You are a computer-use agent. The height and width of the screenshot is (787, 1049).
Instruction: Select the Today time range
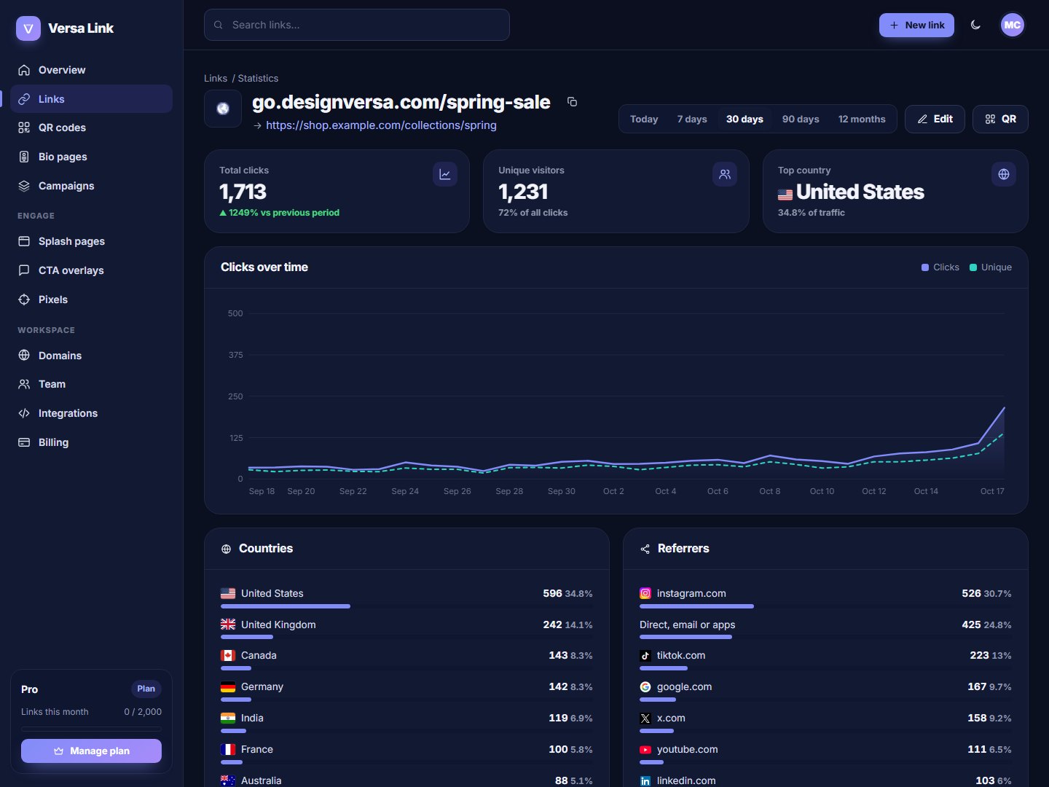(x=644, y=119)
